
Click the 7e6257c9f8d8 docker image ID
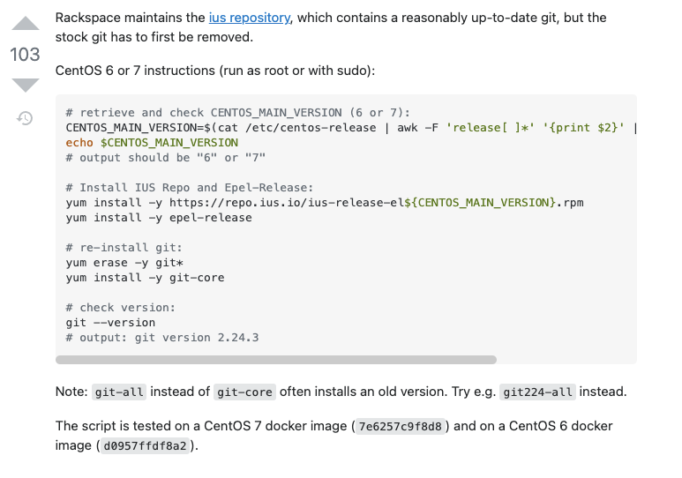pyautogui.click(x=400, y=426)
